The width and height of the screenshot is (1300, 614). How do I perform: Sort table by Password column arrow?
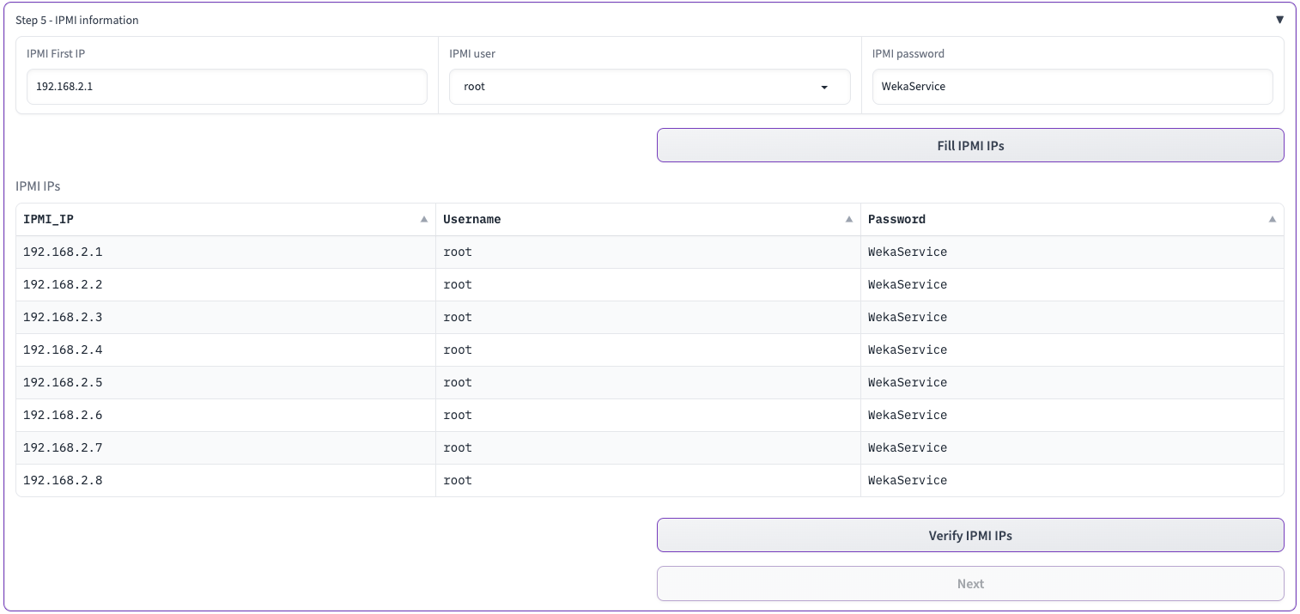coord(1272,220)
